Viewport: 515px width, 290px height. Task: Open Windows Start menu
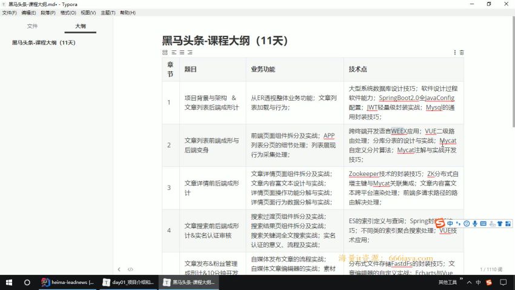point(9,283)
